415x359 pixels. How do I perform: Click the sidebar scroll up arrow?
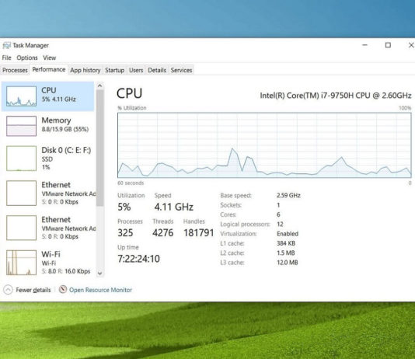pyautogui.click(x=99, y=85)
